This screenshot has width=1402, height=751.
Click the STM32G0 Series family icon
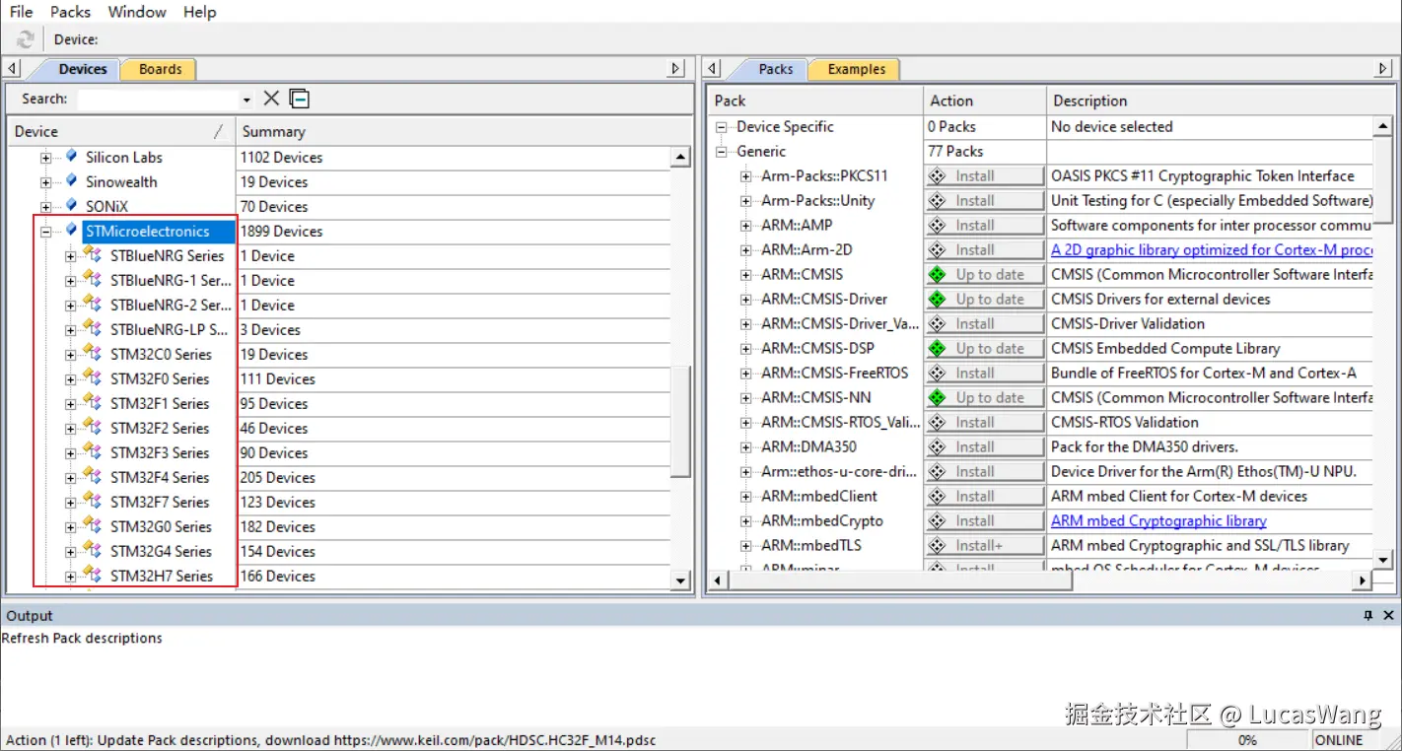(x=93, y=526)
